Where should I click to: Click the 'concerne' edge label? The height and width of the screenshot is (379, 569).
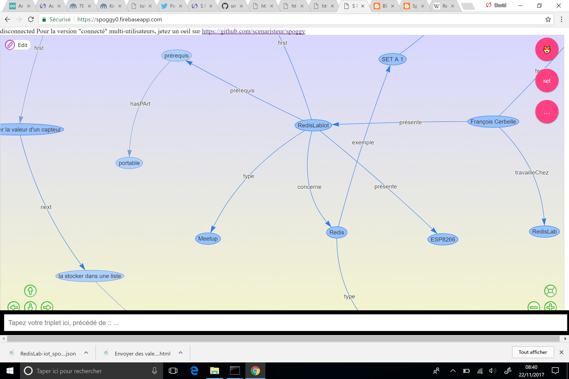309,187
